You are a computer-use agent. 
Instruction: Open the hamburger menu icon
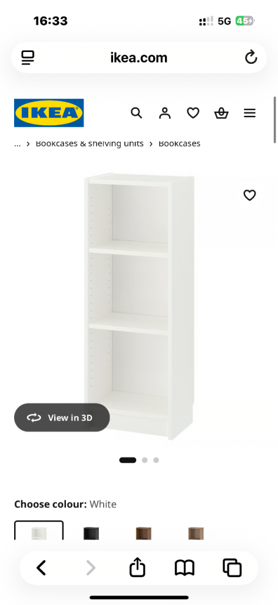click(250, 113)
